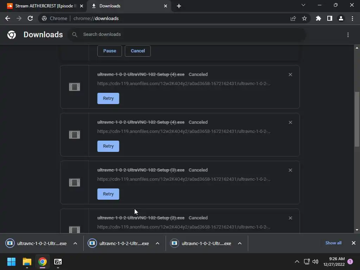The width and height of the screenshot is (360, 270).
Task: Pause the active download
Action: click(x=110, y=51)
